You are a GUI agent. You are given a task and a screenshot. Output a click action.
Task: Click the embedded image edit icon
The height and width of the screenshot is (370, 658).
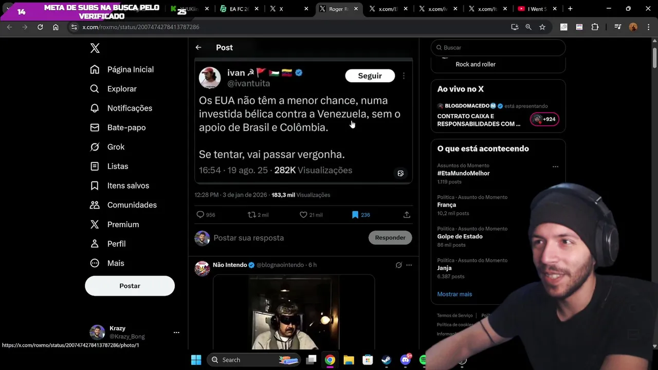pos(401,173)
